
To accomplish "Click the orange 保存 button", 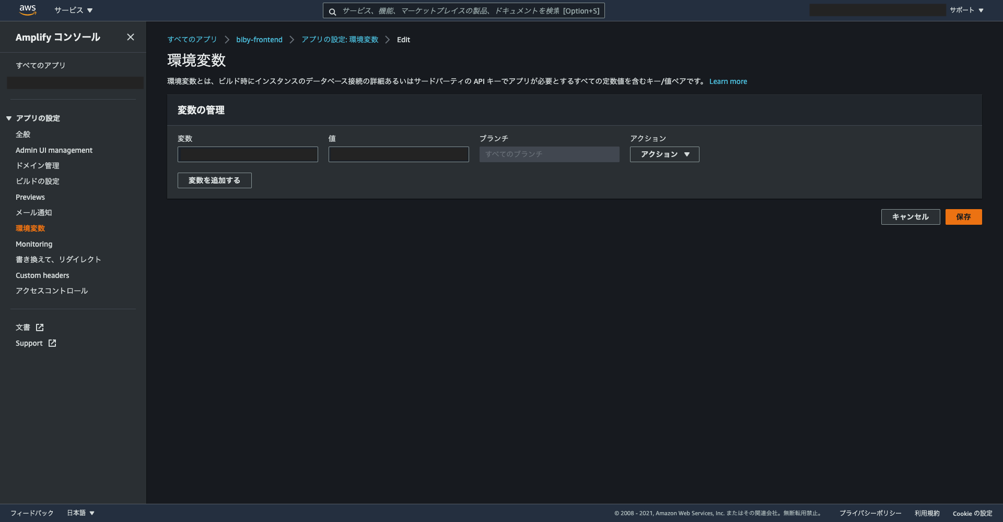I will click(x=964, y=217).
